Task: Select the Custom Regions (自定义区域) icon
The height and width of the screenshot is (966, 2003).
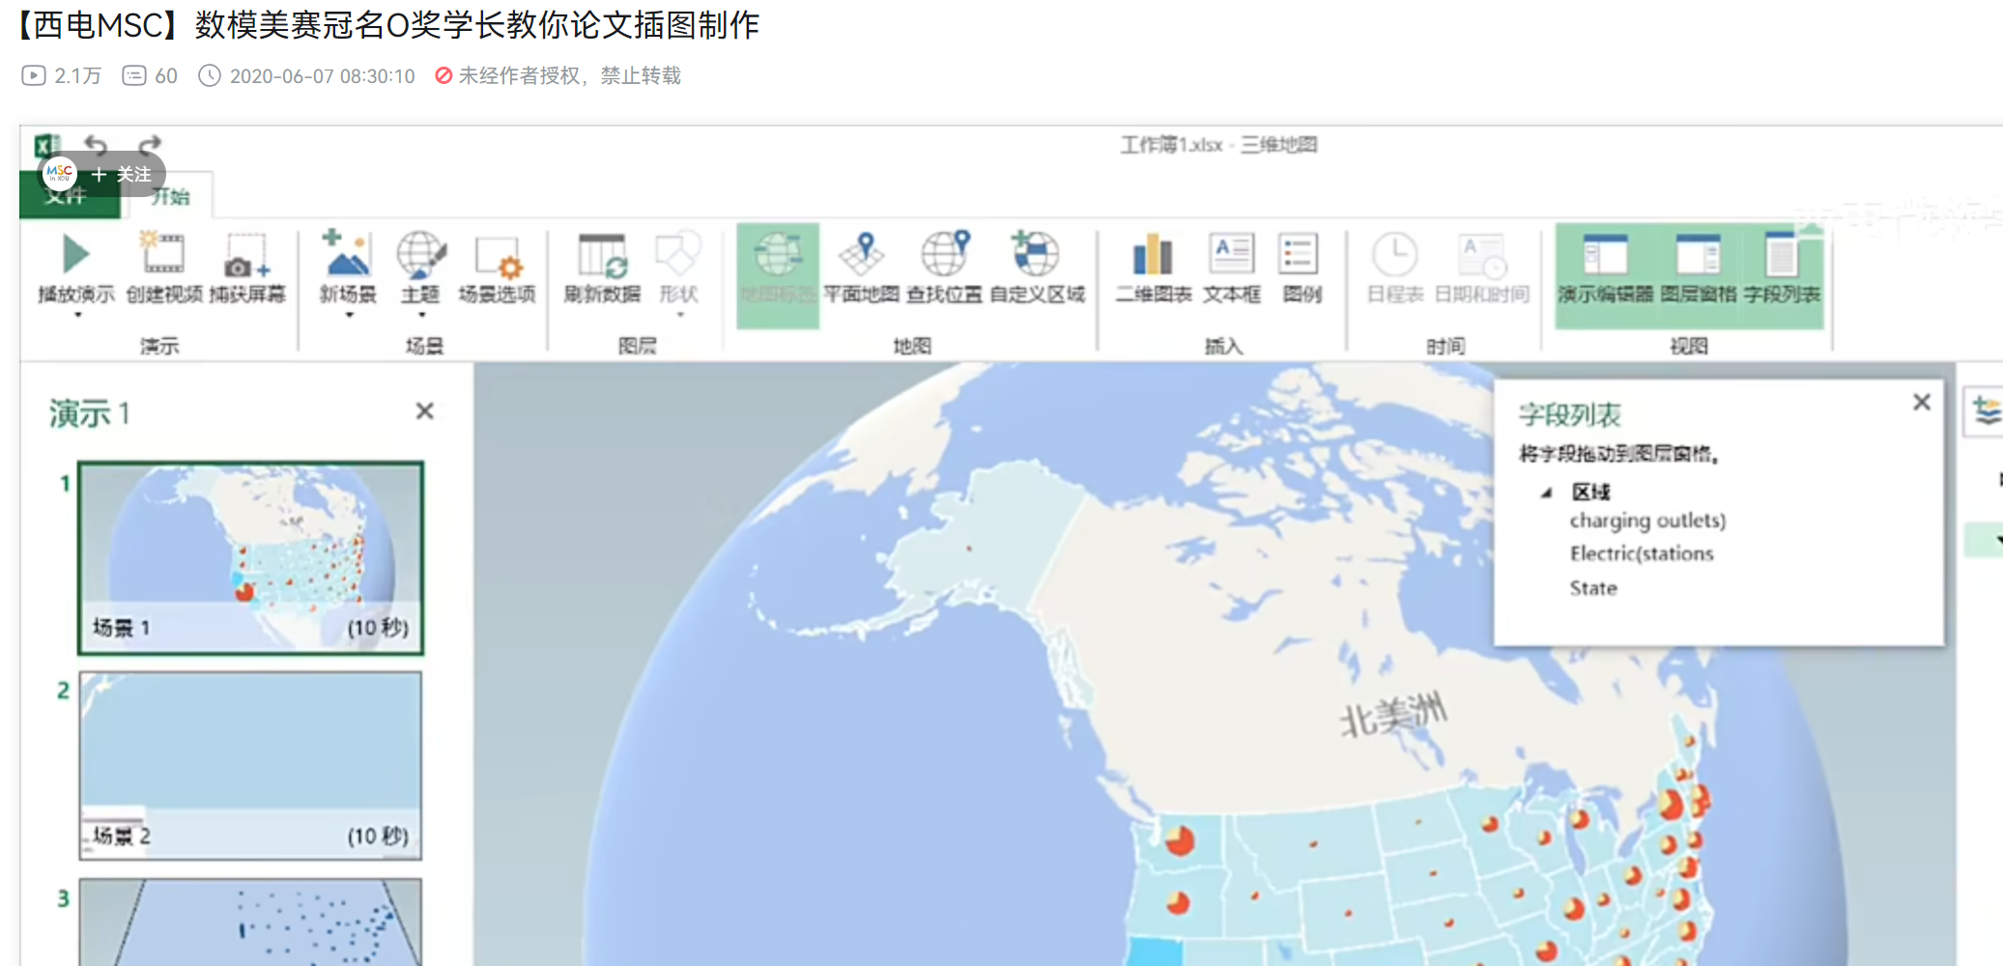Action: 1036,256
